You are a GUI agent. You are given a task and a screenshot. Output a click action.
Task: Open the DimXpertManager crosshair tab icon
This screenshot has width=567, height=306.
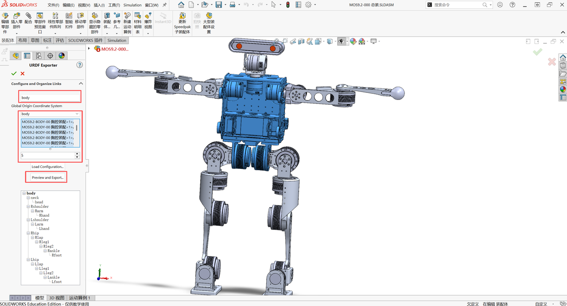click(x=50, y=56)
